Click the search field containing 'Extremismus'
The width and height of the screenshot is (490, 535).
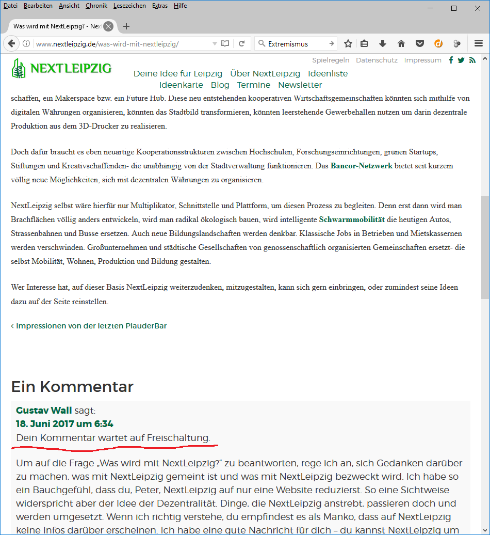pos(295,44)
